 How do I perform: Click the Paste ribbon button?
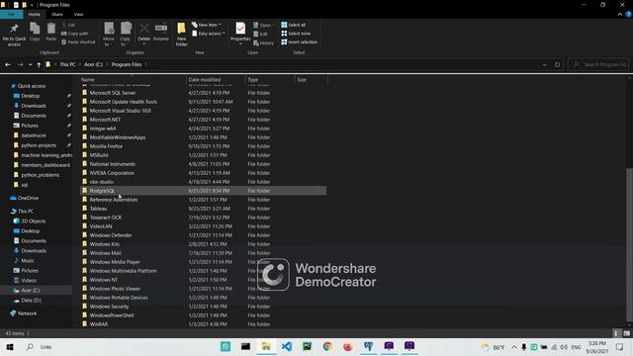pyautogui.click(x=50, y=33)
